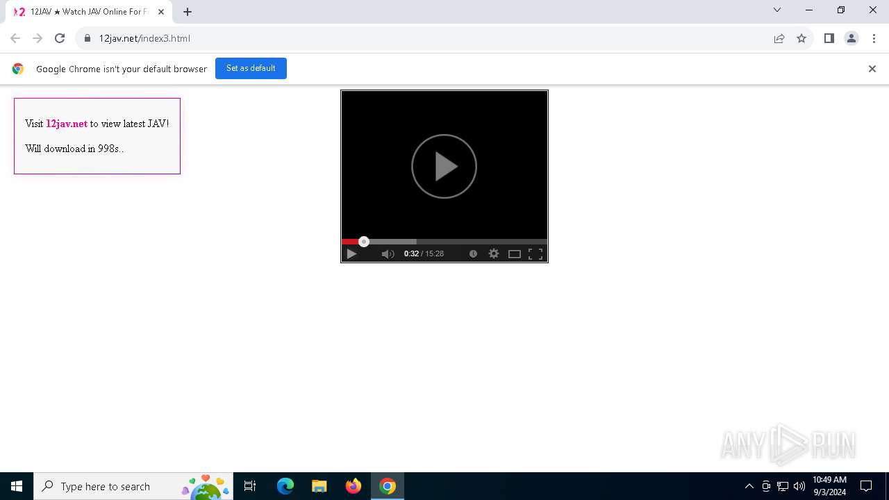Click the watch later clock icon

click(x=473, y=254)
